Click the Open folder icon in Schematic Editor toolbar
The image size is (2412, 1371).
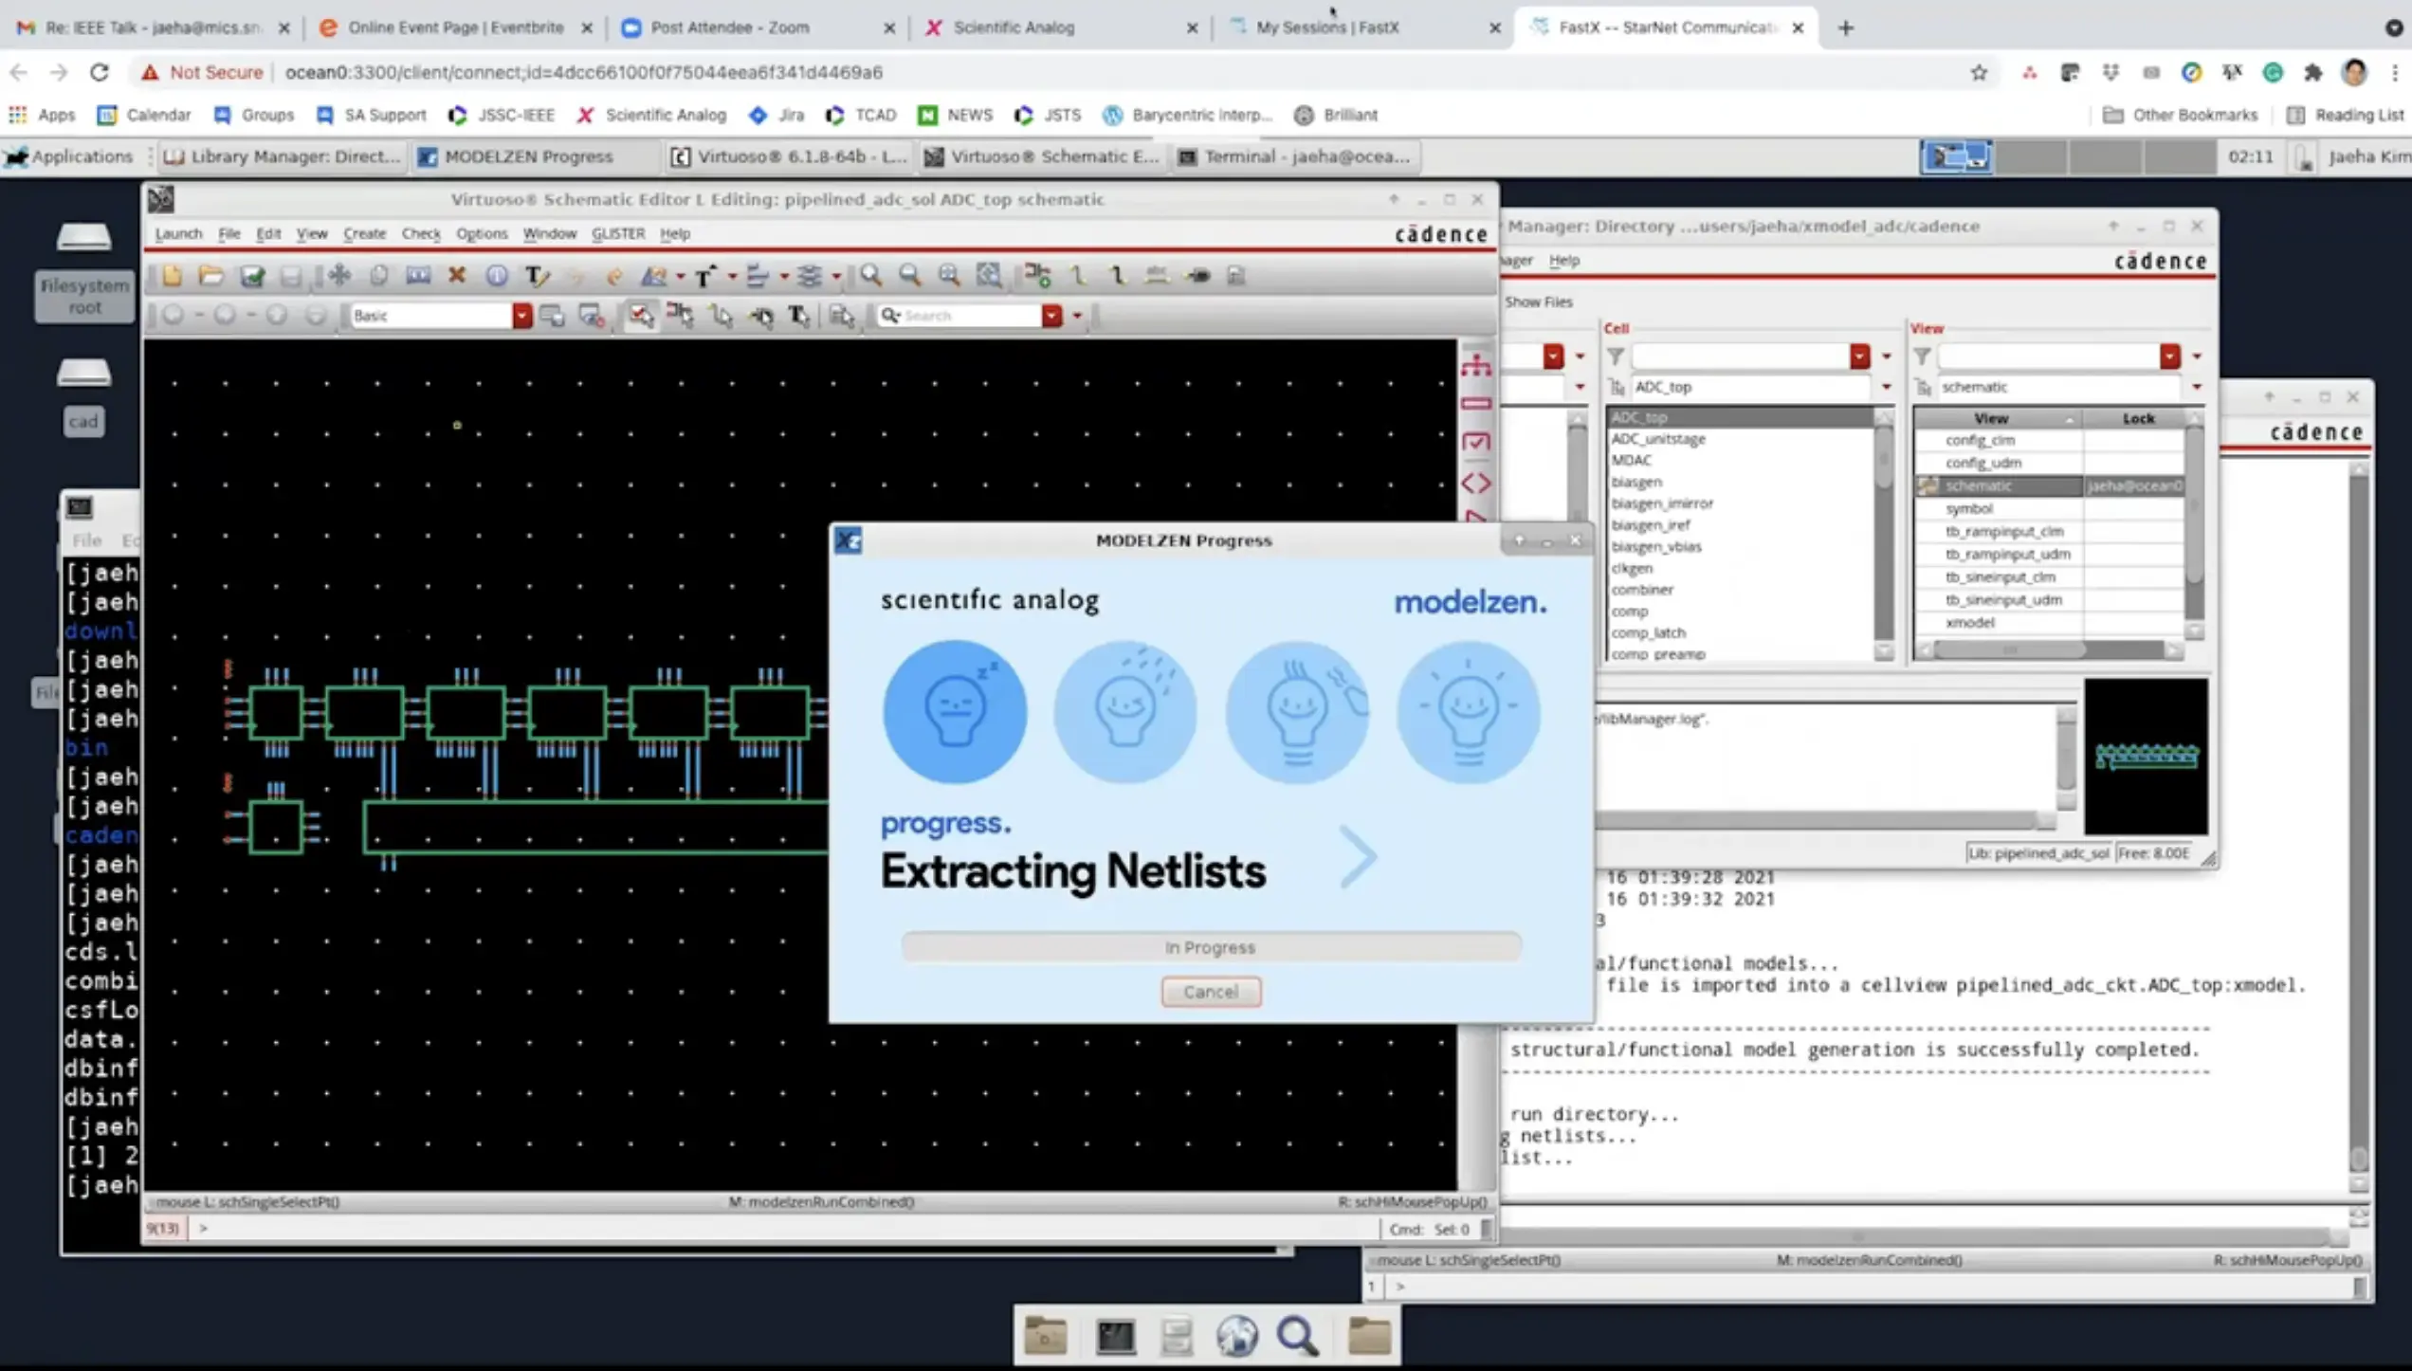[210, 275]
